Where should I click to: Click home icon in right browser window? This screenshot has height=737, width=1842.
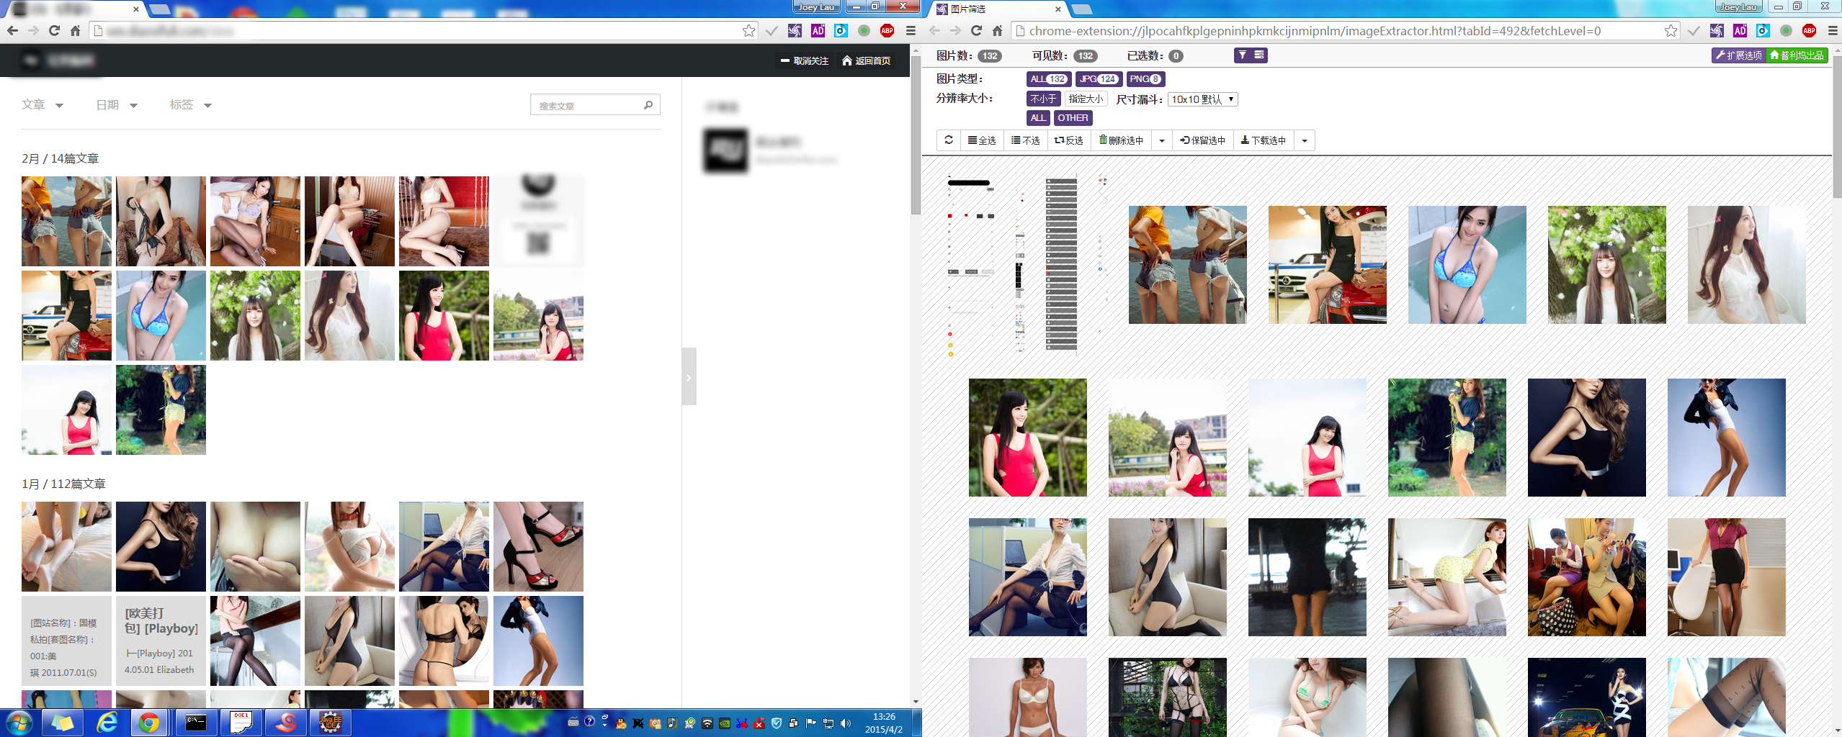[x=997, y=31]
